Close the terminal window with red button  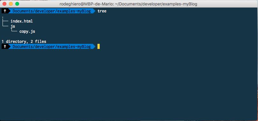pyautogui.click(x=4, y=4)
